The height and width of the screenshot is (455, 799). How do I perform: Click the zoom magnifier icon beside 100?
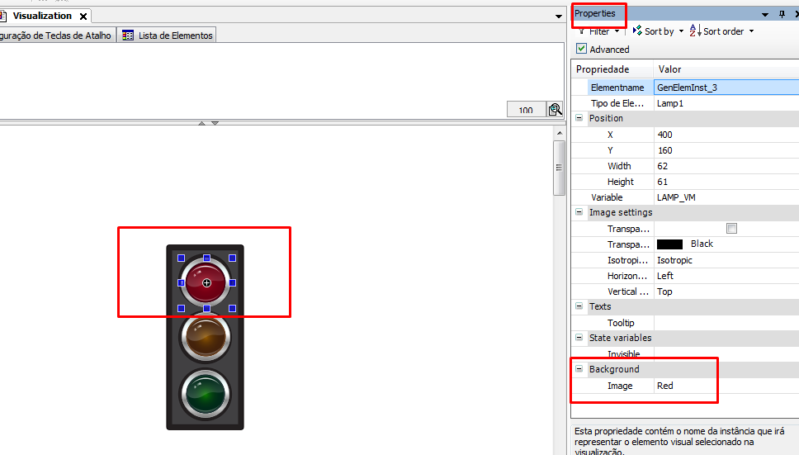point(555,109)
